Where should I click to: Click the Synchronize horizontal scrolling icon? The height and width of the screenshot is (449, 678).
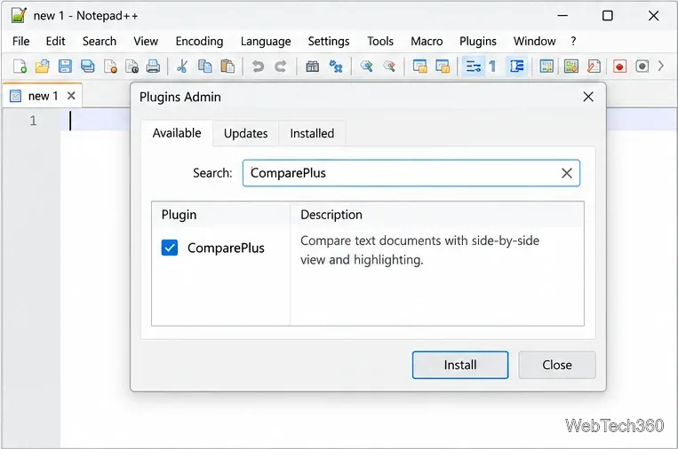pos(443,66)
